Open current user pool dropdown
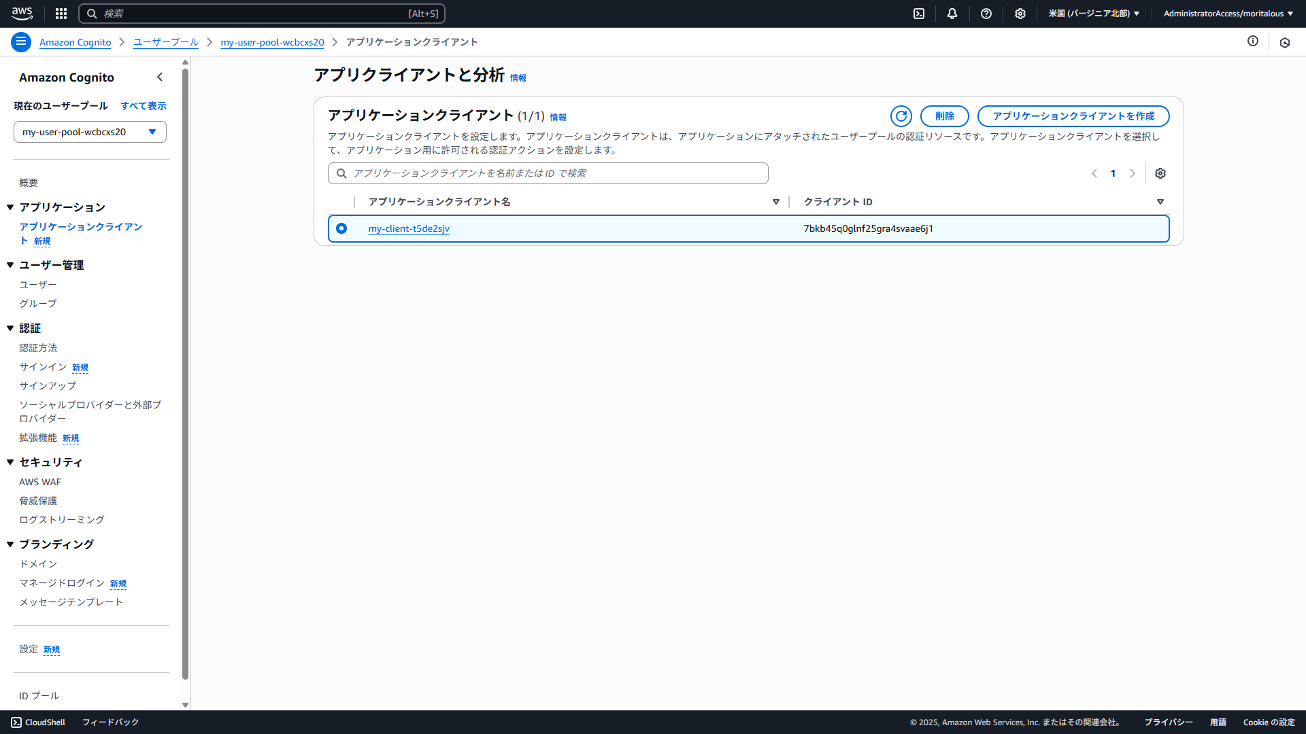 pyautogui.click(x=90, y=132)
